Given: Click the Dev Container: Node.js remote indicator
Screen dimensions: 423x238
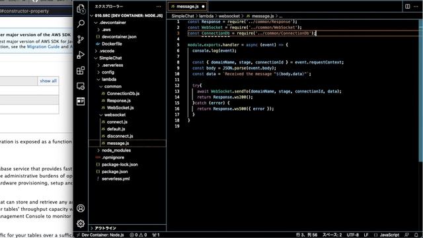Looking at the screenshot, I should (x=100, y=235).
